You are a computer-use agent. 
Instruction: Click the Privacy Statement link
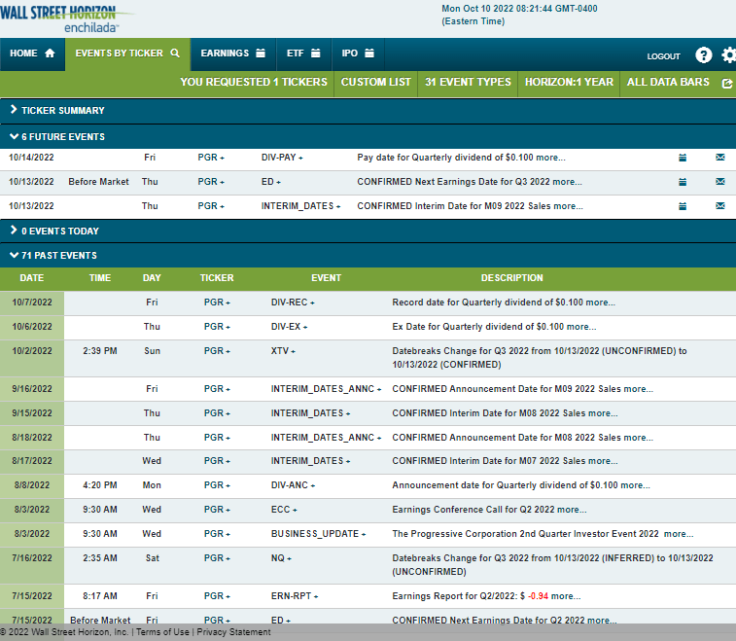tap(234, 632)
